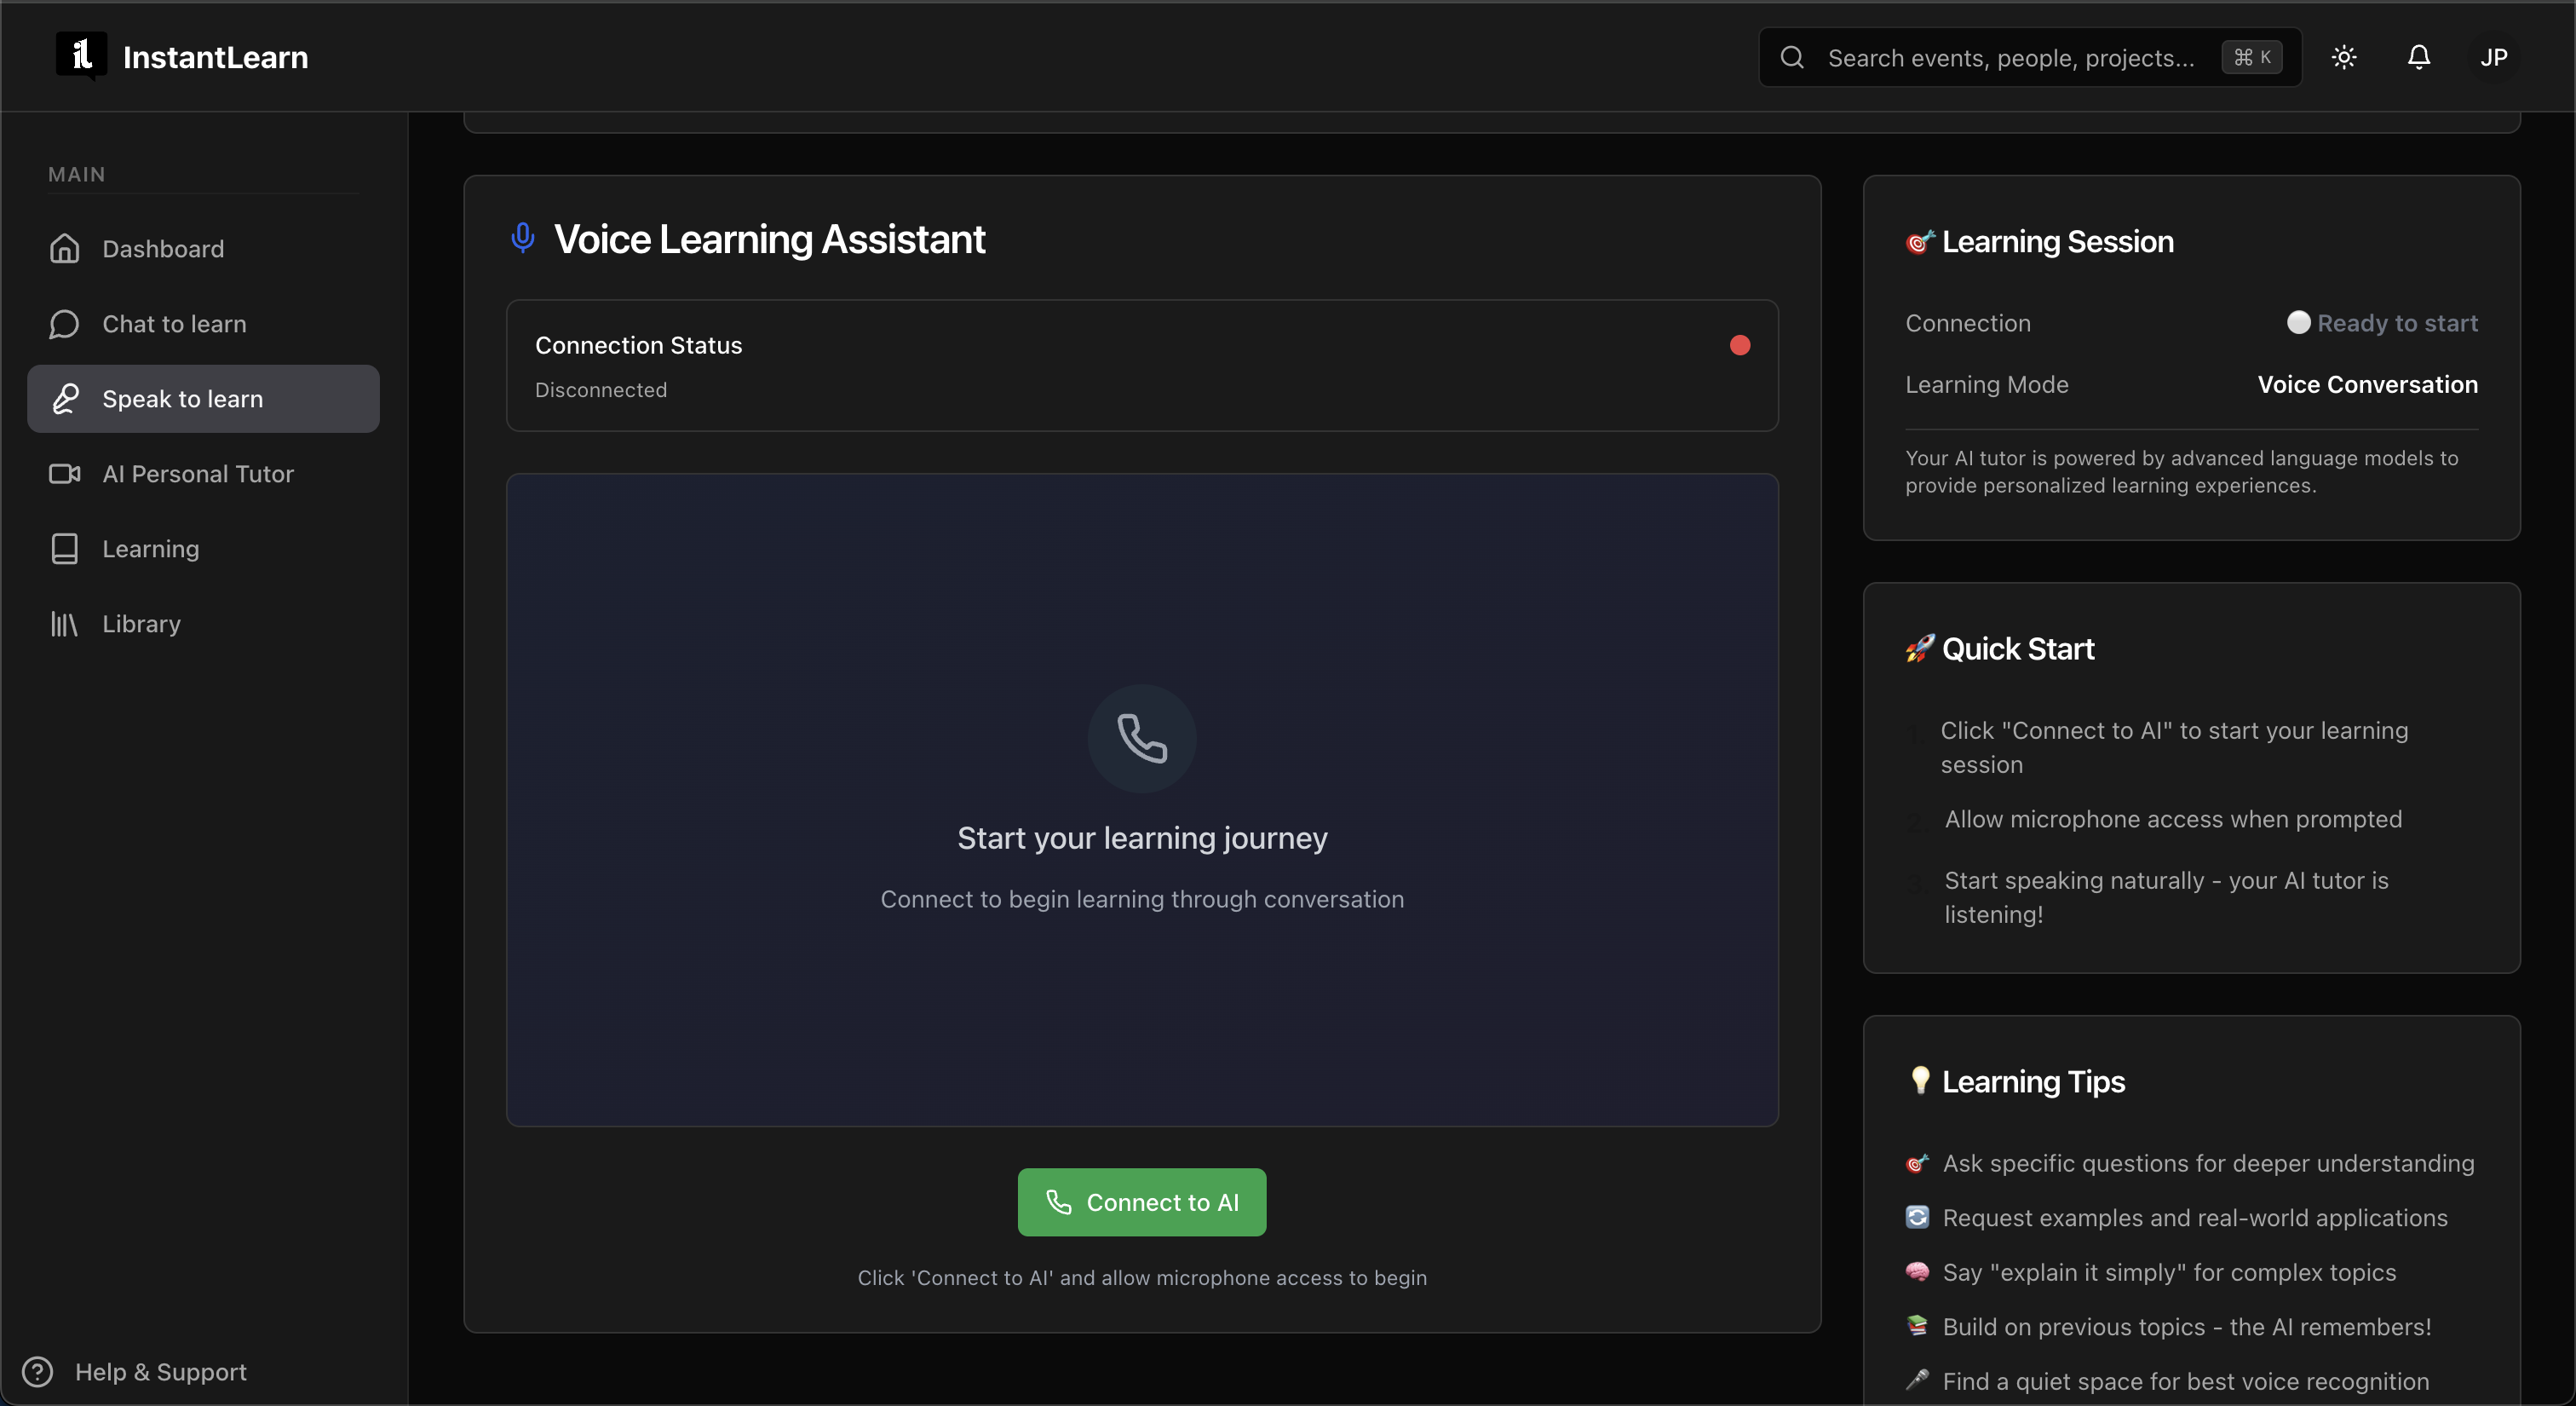The height and width of the screenshot is (1406, 2576).
Task: Toggle the light/dark theme sun icon
Action: coord(2344,57)
